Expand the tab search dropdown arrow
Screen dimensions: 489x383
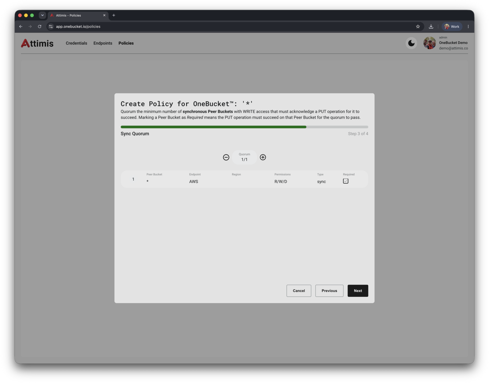point(42,15)
